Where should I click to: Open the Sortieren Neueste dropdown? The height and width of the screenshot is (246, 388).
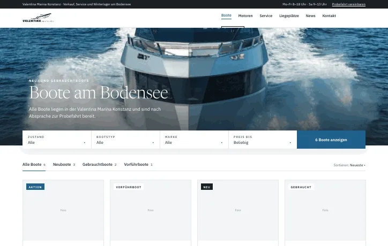[x=349, y=165]
